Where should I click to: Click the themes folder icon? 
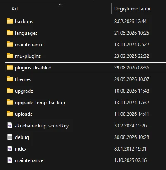click(x=10, y=79)
